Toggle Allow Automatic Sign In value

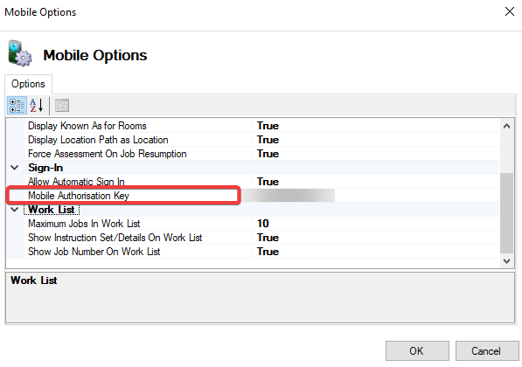click(376, 182)
